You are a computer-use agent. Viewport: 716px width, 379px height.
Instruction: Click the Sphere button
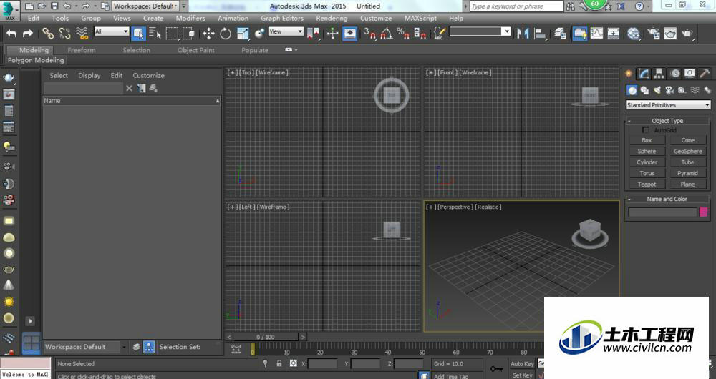[x=647, y=152]
